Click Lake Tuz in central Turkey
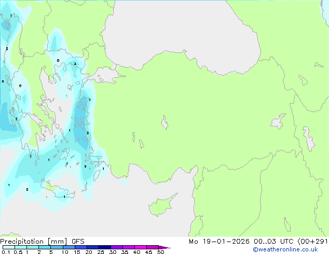The height and width of the screenshot is (254, 329). (x=164, y=123)
